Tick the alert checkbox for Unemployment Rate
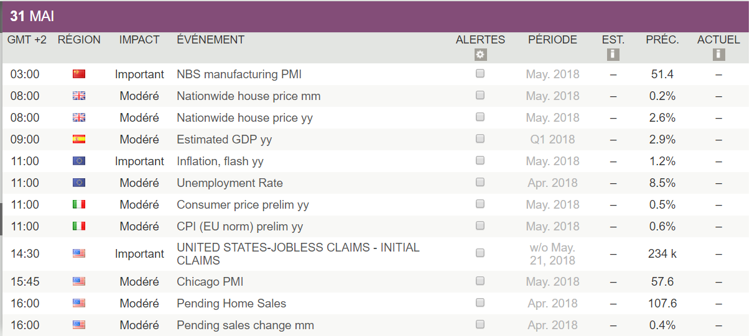 (480, 182)
